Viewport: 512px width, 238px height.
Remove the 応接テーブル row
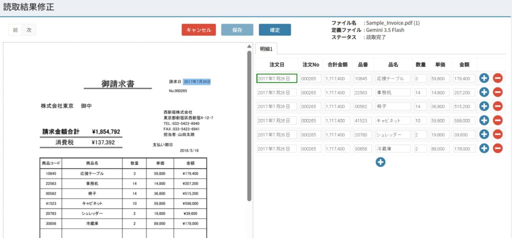coord(497,78)
